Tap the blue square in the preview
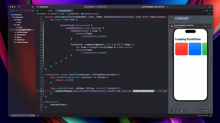Image resolution: width=220 pixels, height=123 pixels. coord(195,49)
